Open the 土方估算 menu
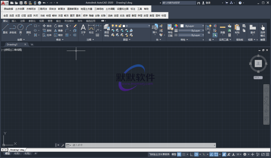 tap(20, 9)
